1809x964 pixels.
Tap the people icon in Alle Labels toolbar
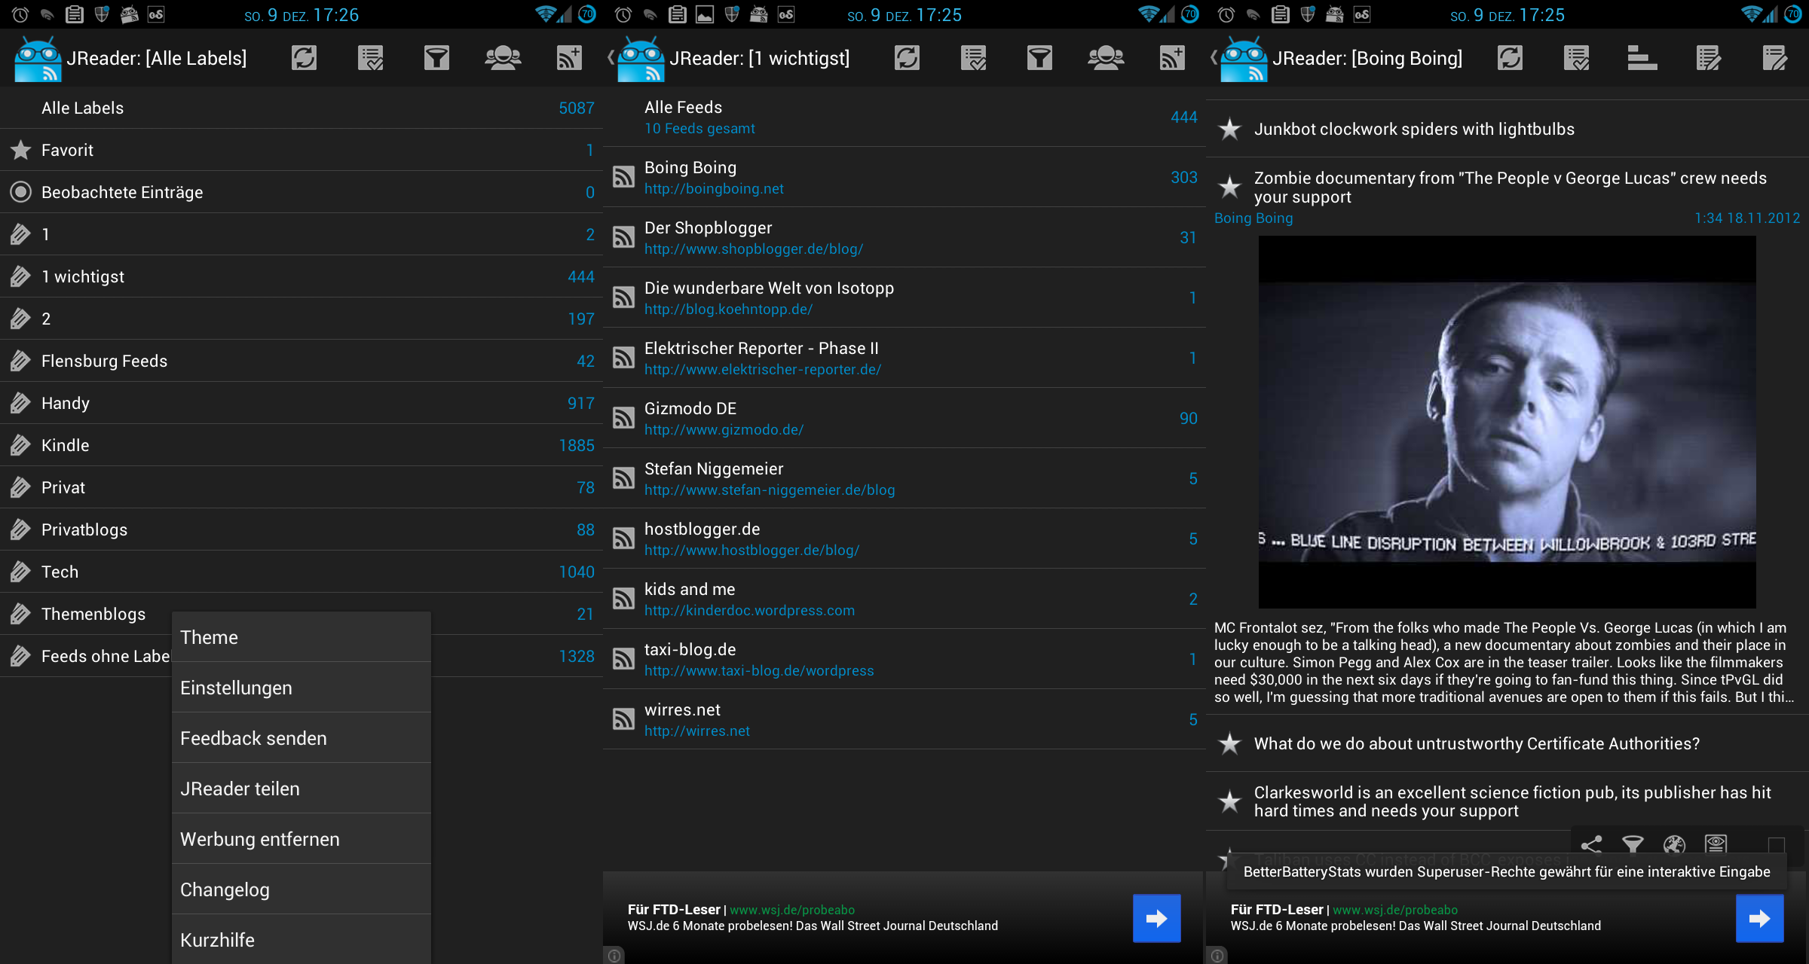[x=503, y=58]
